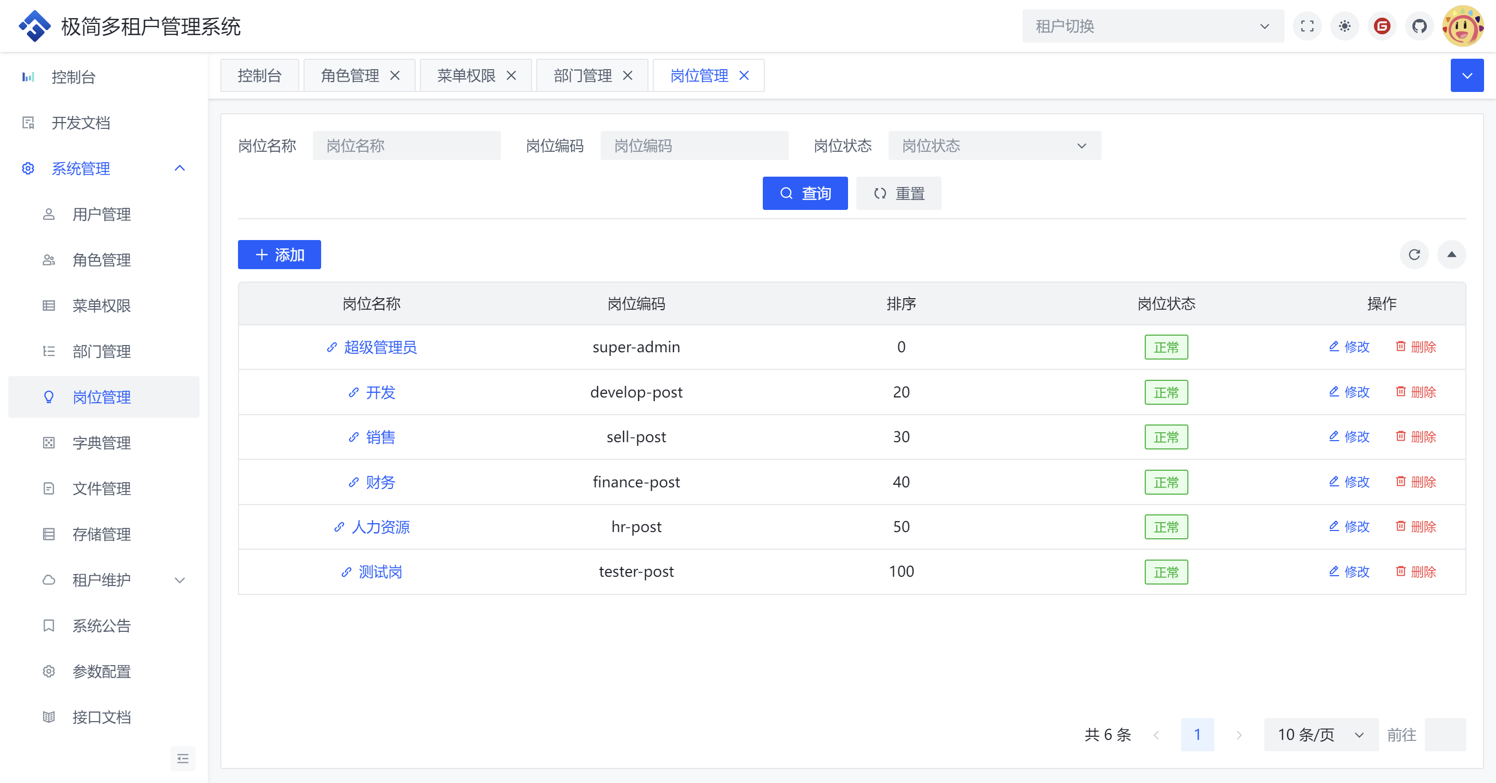Close the 角色管理 tab
This screenshot has height=783, width=1496.
[x=395, y=75]
